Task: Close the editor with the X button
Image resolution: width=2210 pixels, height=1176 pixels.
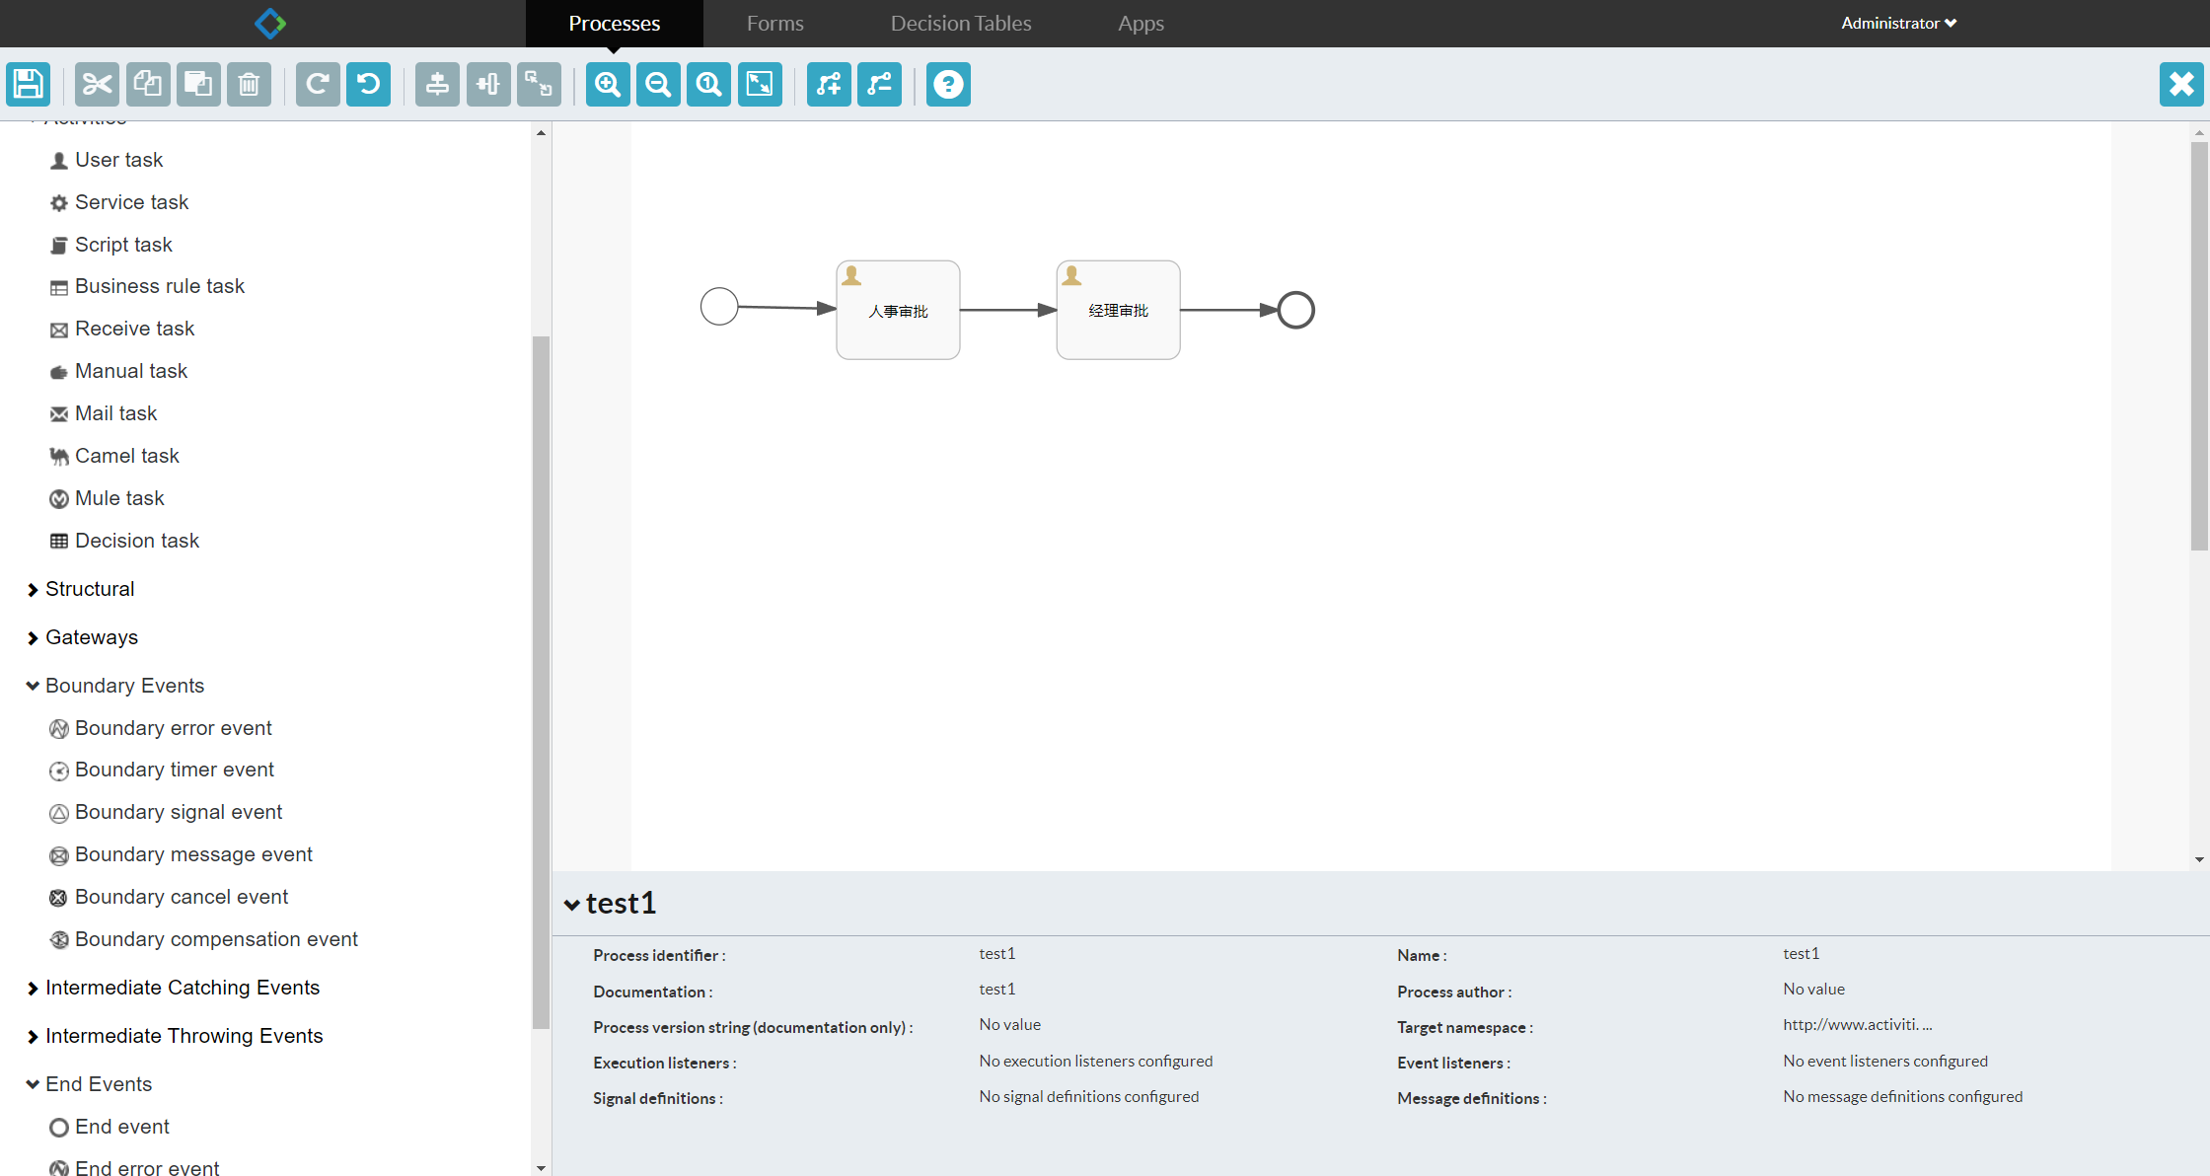Action: (2181, 84)
